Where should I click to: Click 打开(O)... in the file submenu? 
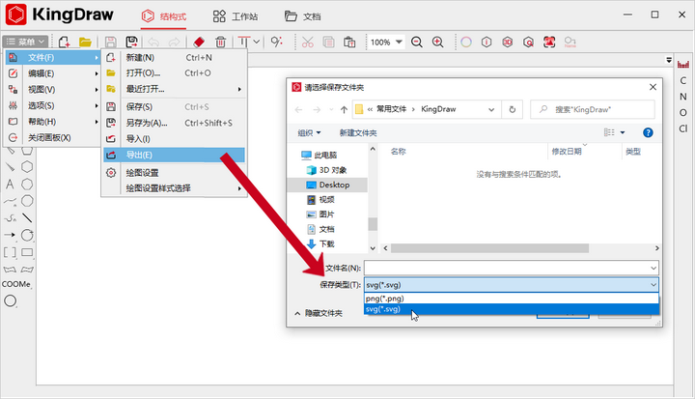click(x=174, y=73)
